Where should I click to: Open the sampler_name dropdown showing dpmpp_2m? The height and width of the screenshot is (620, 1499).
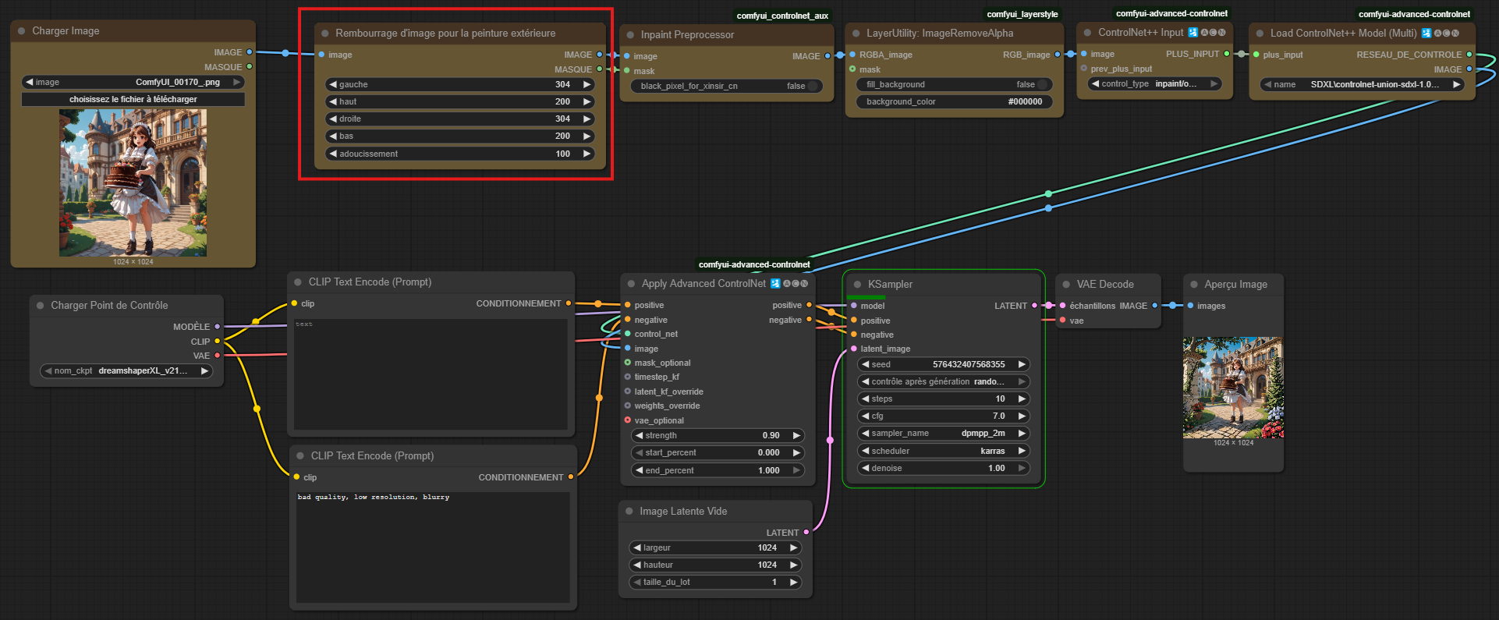click(944, 433)
